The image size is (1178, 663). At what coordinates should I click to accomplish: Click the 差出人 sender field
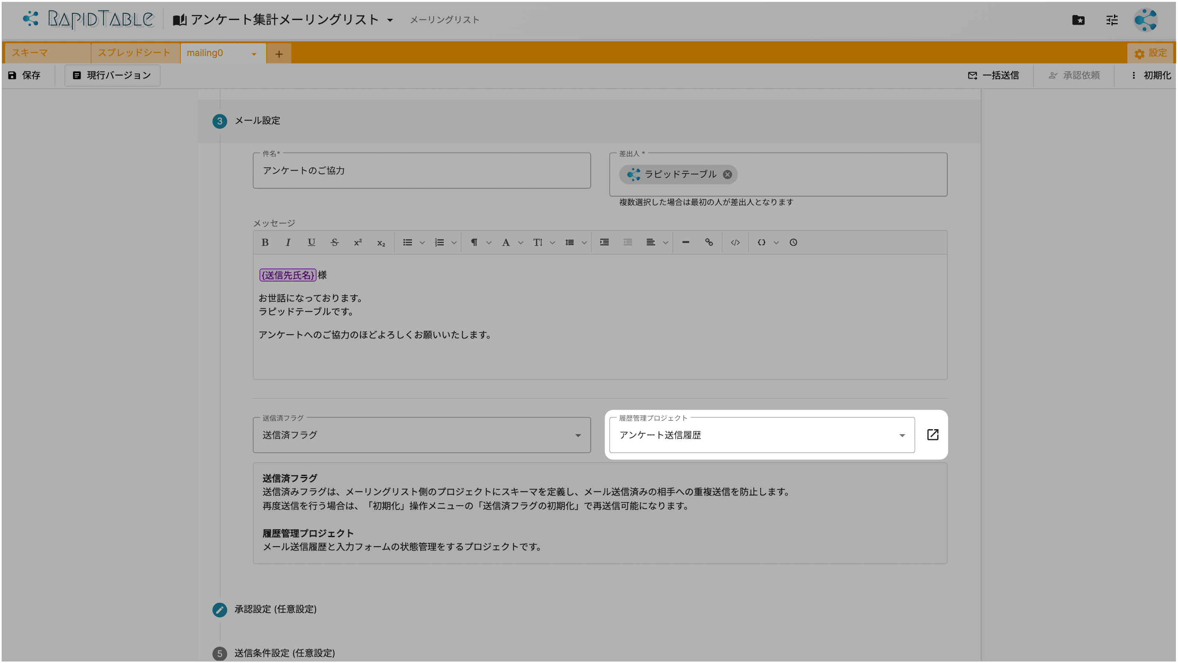point(778,174)
